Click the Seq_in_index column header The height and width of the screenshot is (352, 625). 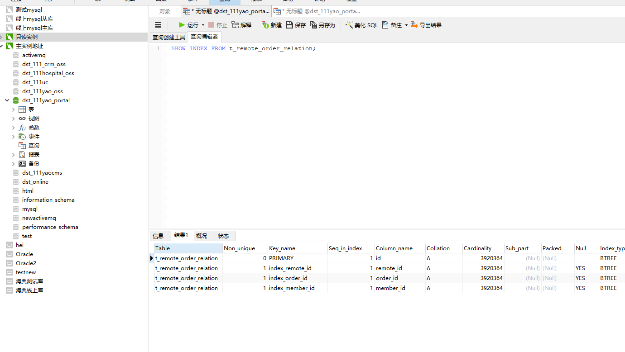(x=351, y=248)
